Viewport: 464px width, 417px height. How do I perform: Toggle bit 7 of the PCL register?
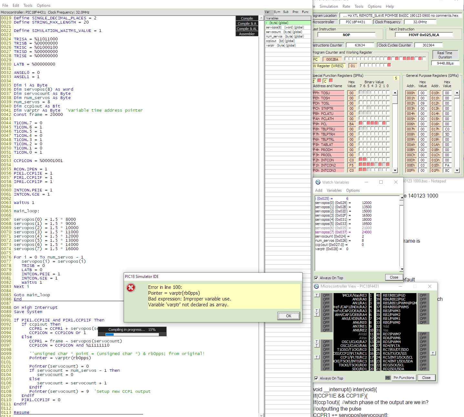361,124
